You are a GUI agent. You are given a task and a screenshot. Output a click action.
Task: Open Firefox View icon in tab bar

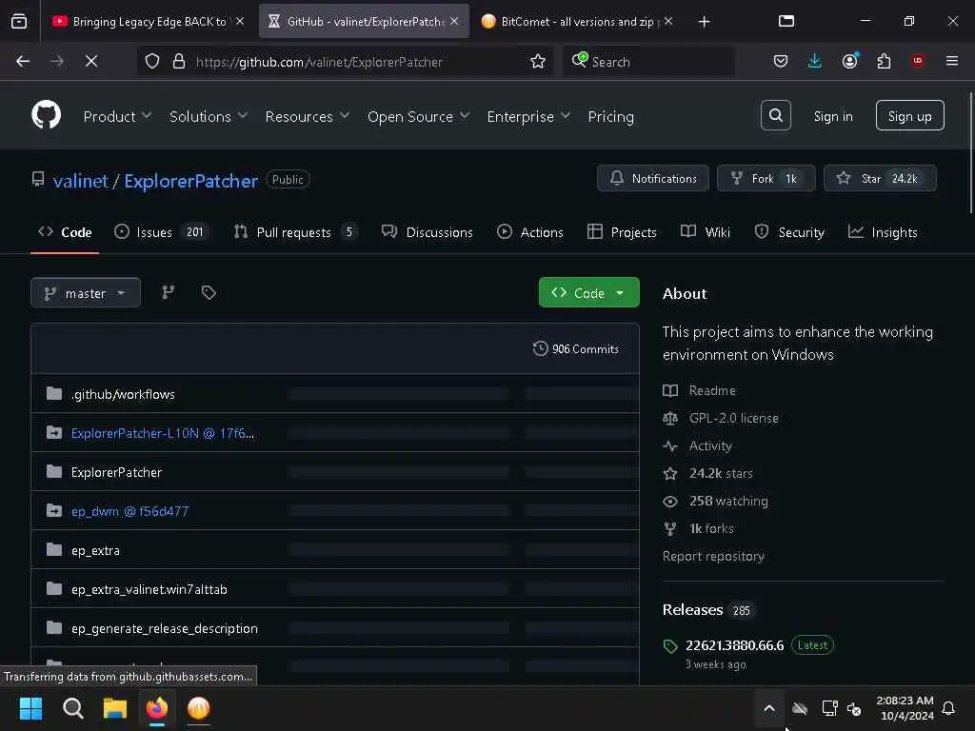[x=19, y=21]
